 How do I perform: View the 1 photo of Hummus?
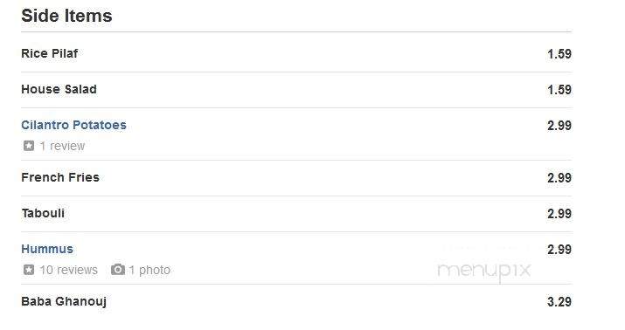point(149,270)
